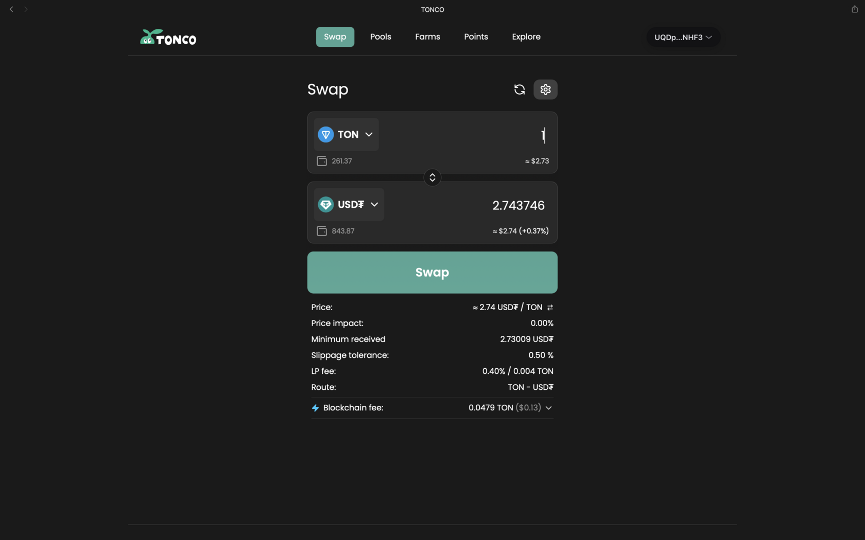
Task: Open the Explore tab
Action: [x=526, y=37]
